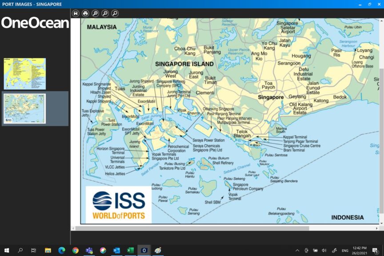
Task: Open Microsoft Teams from the taskbar
Action: [x=89, y=250]
